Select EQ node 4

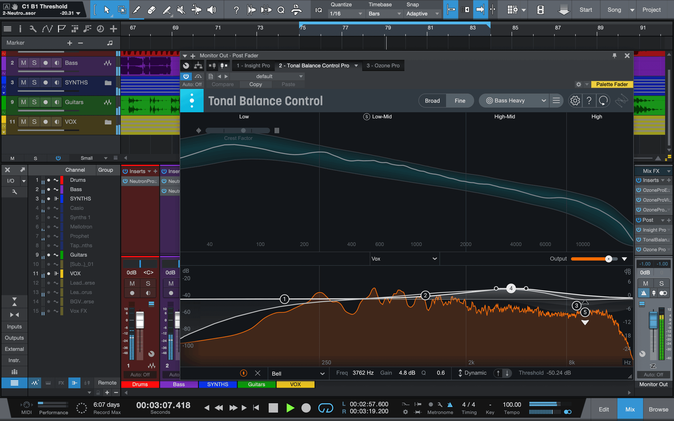tap(511, 288)
